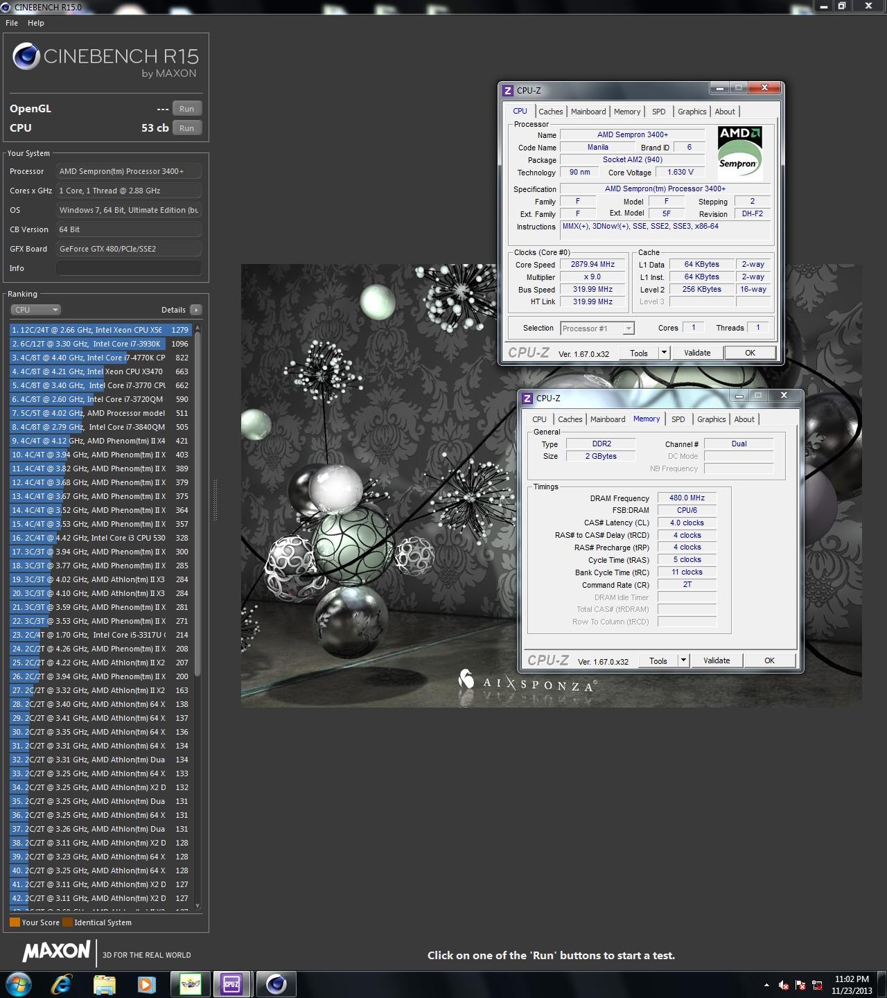Open About tab in upper CPU-Z window
887x998 pixels.
pyautogui.click(x=725, y=112)
